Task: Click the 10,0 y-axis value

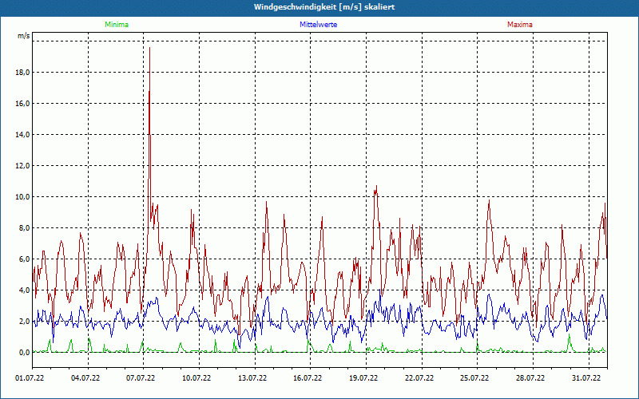Action: coord(23,196)
